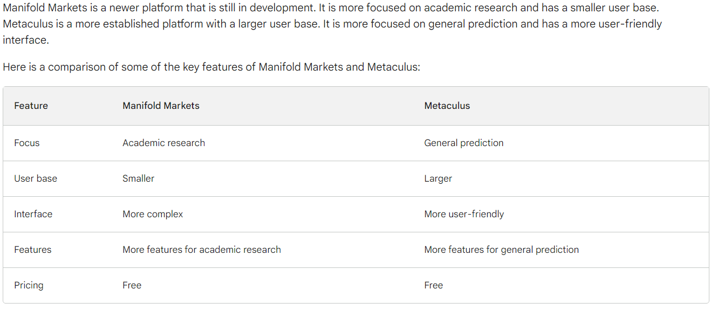Click the Free cell under Metaculus
Image resolution: width=711 pixels, height=310 pixels.
pyautogui.click(x=433, y=285)
